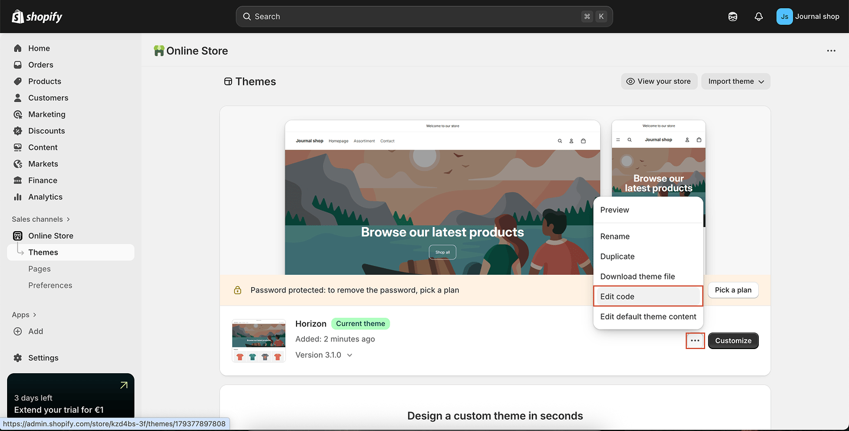The height and width of the screenshot is (431, 849).
Task: Click the eye icon in View your store
Action: point(630,81)
